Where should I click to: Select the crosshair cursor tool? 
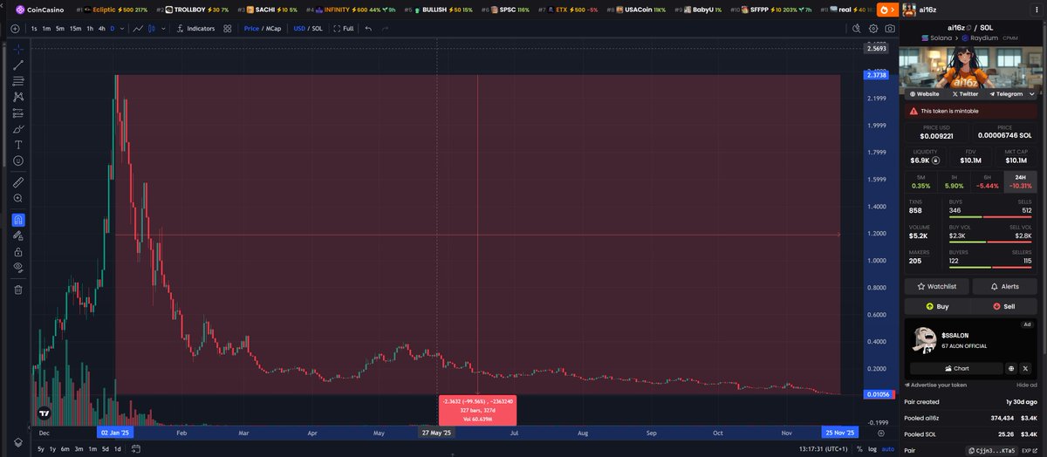coord(18,49)
